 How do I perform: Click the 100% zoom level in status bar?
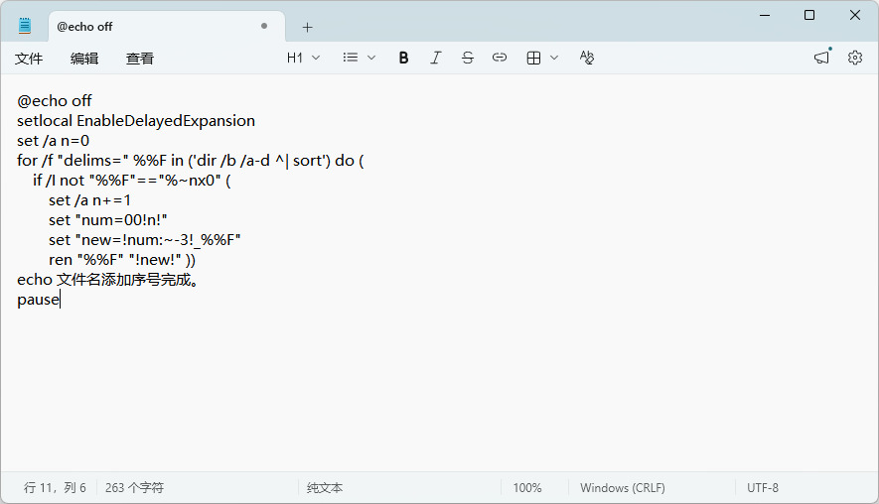527,488
